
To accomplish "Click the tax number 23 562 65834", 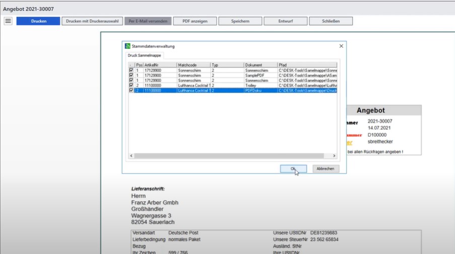I will (324, 239).
